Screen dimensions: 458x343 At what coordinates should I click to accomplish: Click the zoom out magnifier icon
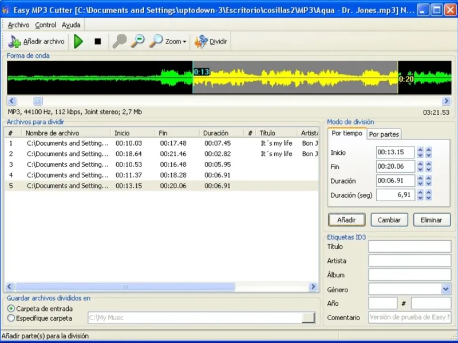(138, 41)
